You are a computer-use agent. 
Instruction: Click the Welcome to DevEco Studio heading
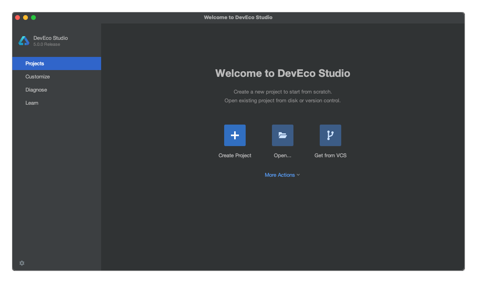(x=282, y=73)
